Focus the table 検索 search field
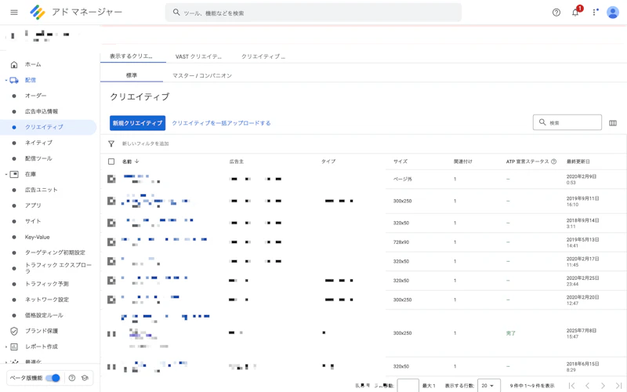Image resolution: width=627 pixels, height=392 pixels. click(x=567, y=122)
